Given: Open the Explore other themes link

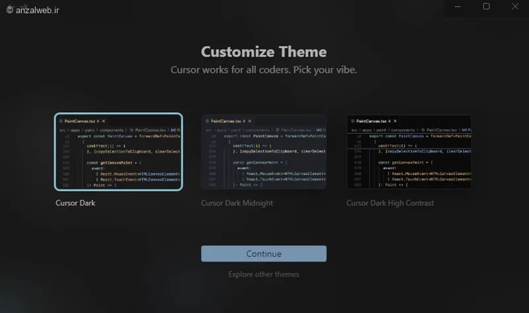Looking at the screenshot, I should click(x=263, y=274).
